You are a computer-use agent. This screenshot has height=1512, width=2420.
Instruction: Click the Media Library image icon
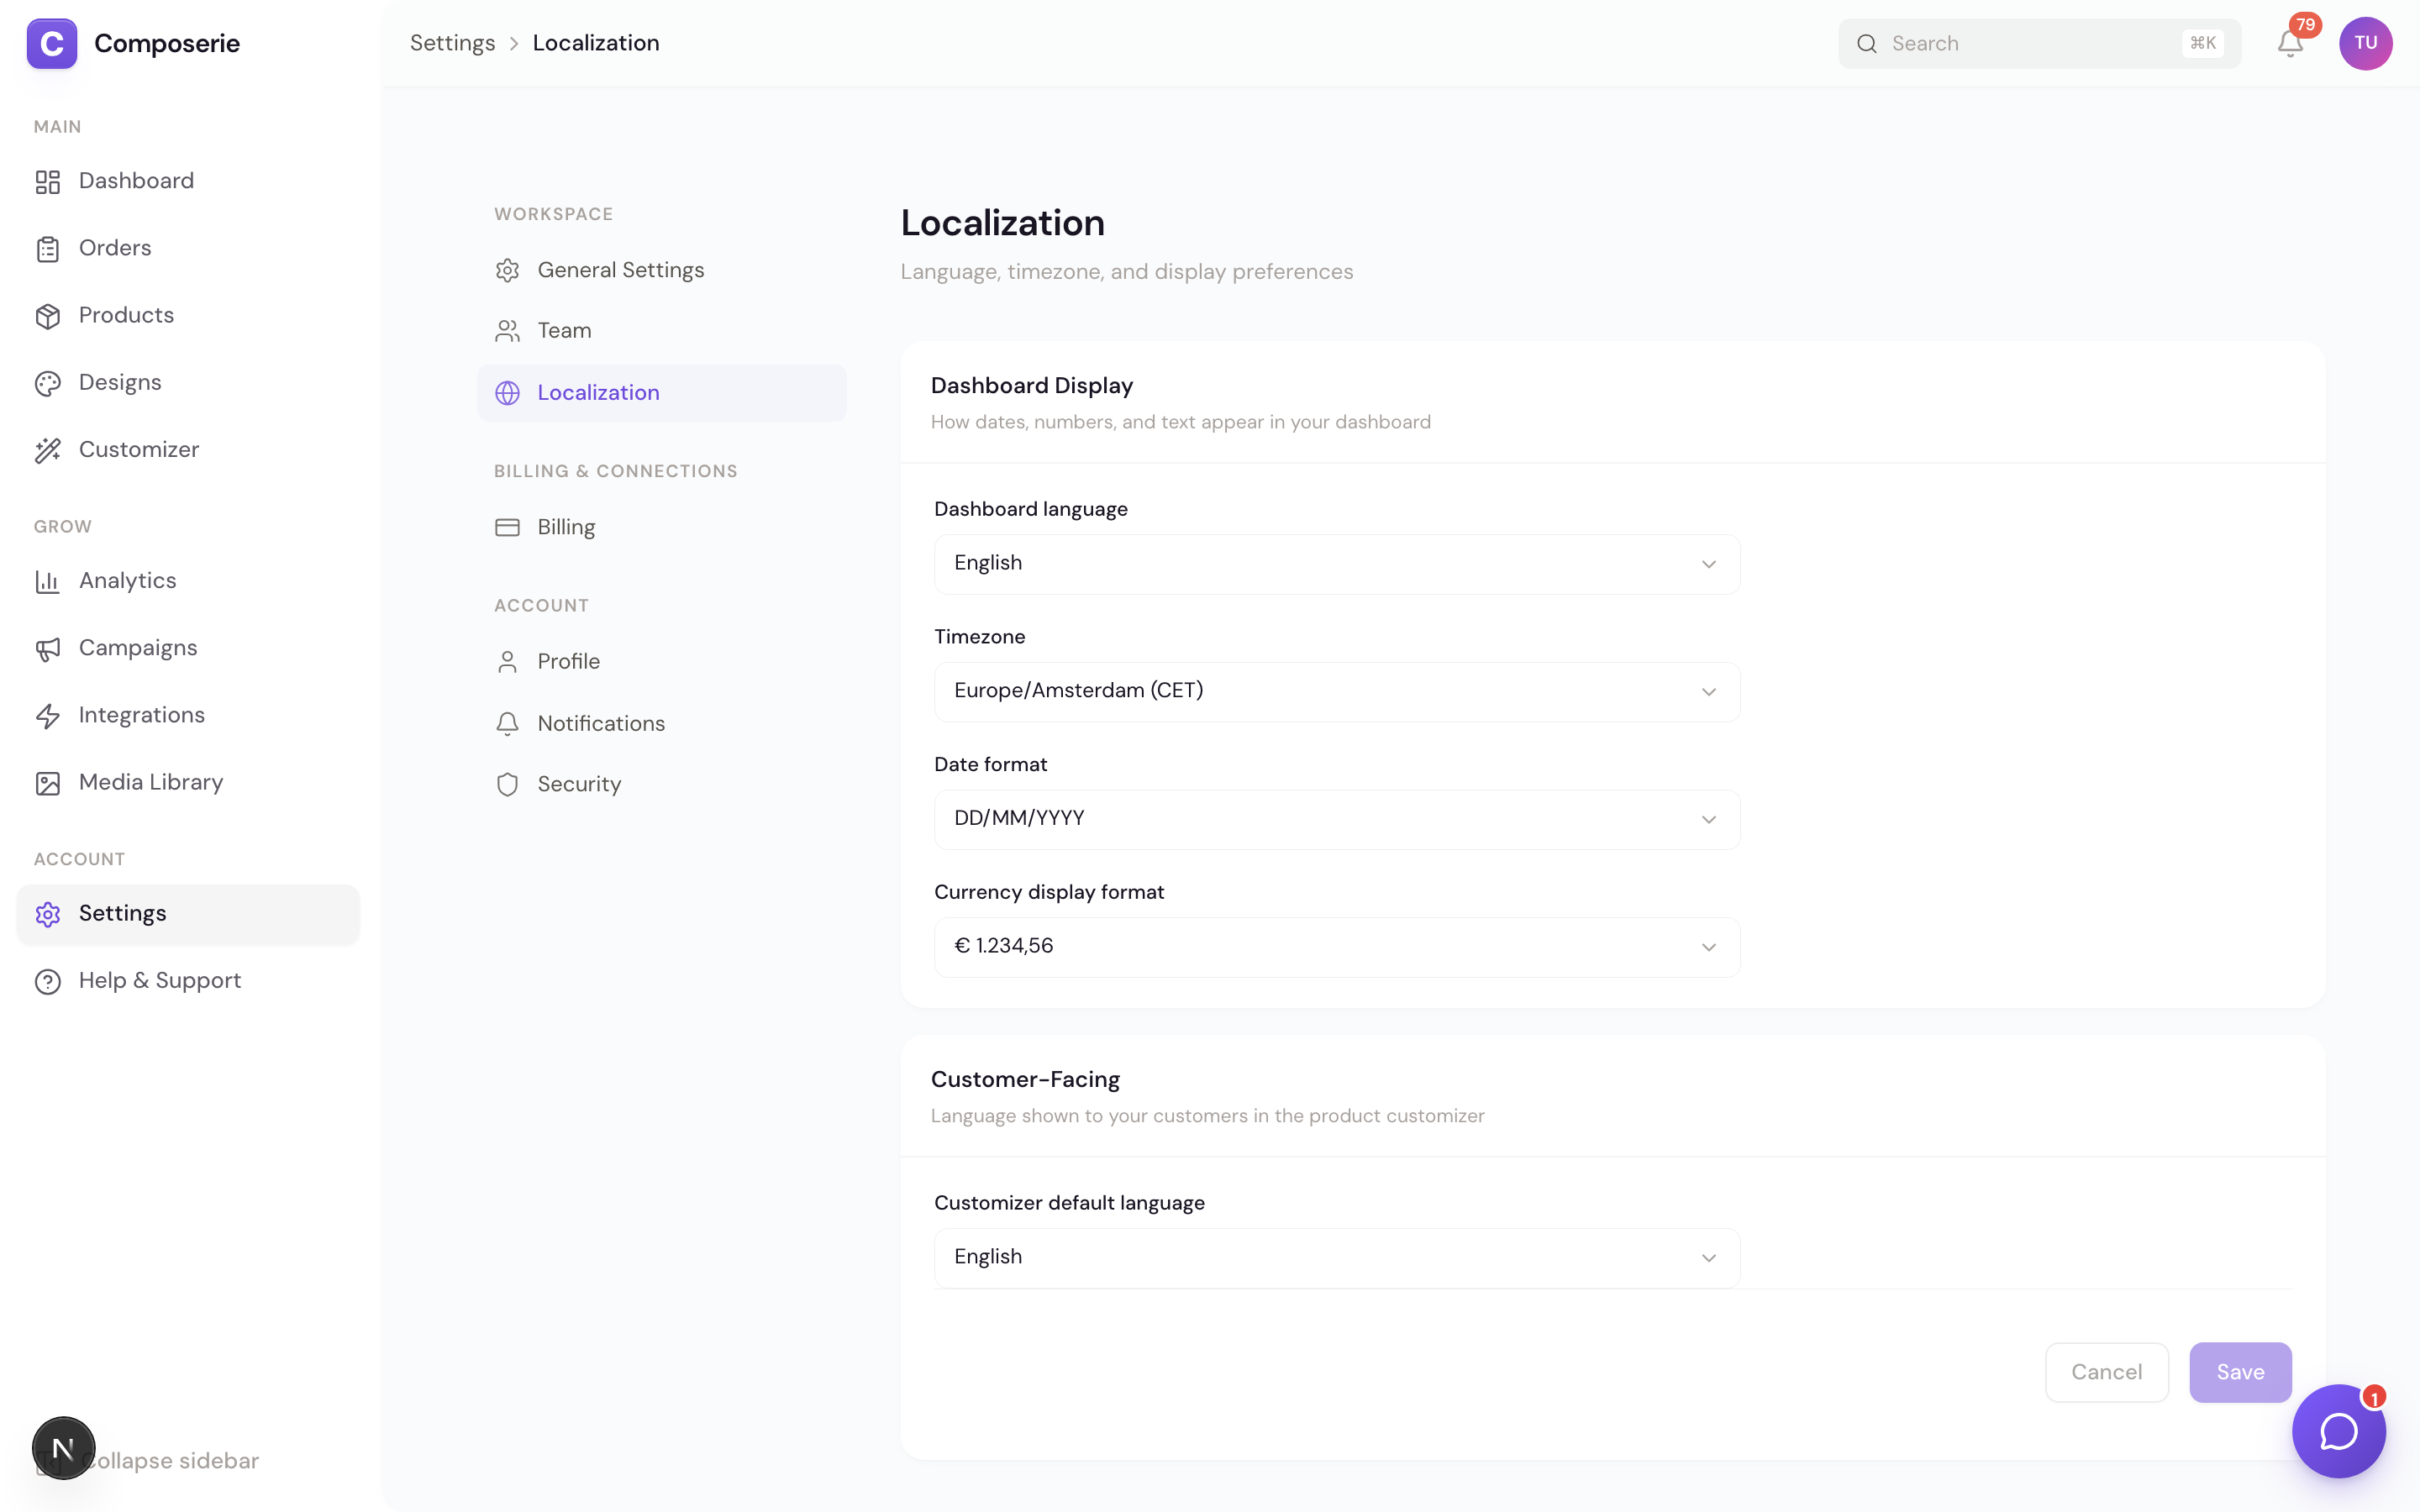48,783
